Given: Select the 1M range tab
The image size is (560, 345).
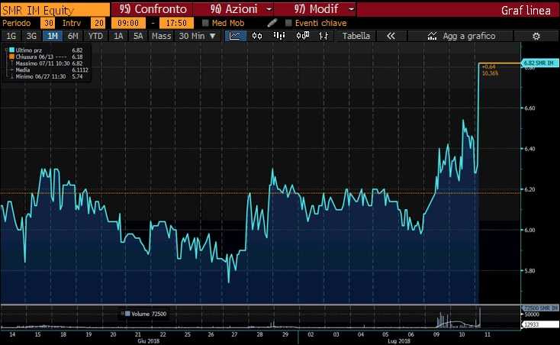Looking at the screenshot, I should point(53,36).
